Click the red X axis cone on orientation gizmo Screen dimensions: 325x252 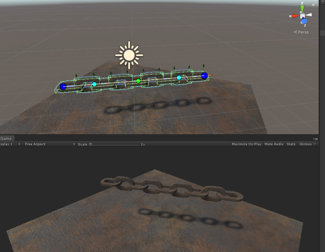tap(296, 16)
